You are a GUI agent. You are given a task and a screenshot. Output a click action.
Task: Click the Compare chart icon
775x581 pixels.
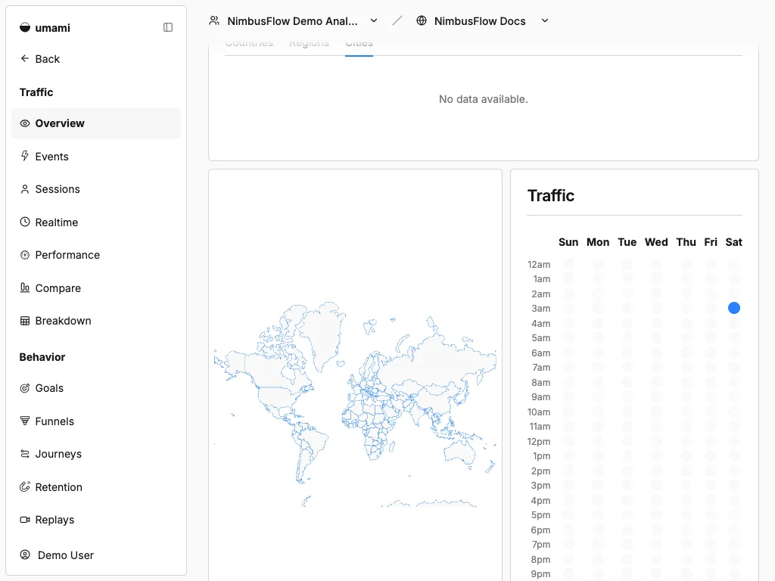point(25,287)
